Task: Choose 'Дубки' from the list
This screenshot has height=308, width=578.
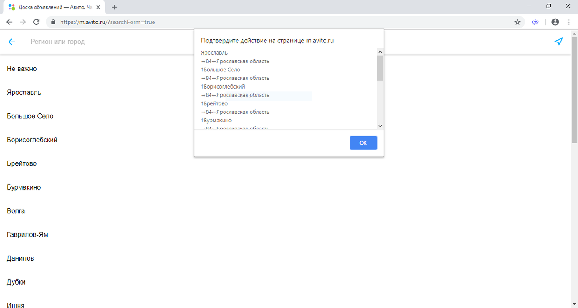Action: pos(16,282)
